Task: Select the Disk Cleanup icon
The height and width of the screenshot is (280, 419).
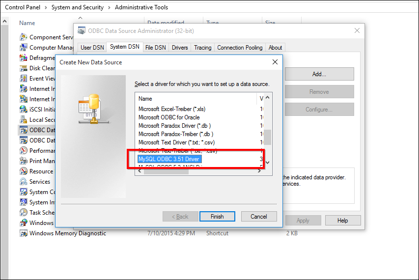Action: point(24,68)
